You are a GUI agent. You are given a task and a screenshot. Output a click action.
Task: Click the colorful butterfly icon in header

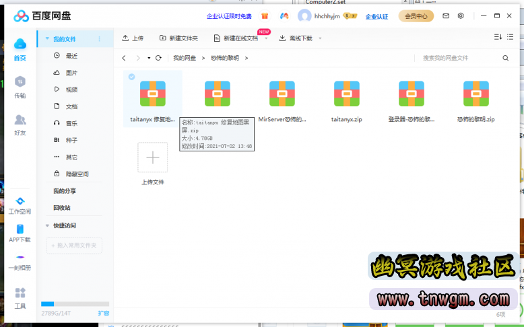pyautogui.click(x=284, y=16)
